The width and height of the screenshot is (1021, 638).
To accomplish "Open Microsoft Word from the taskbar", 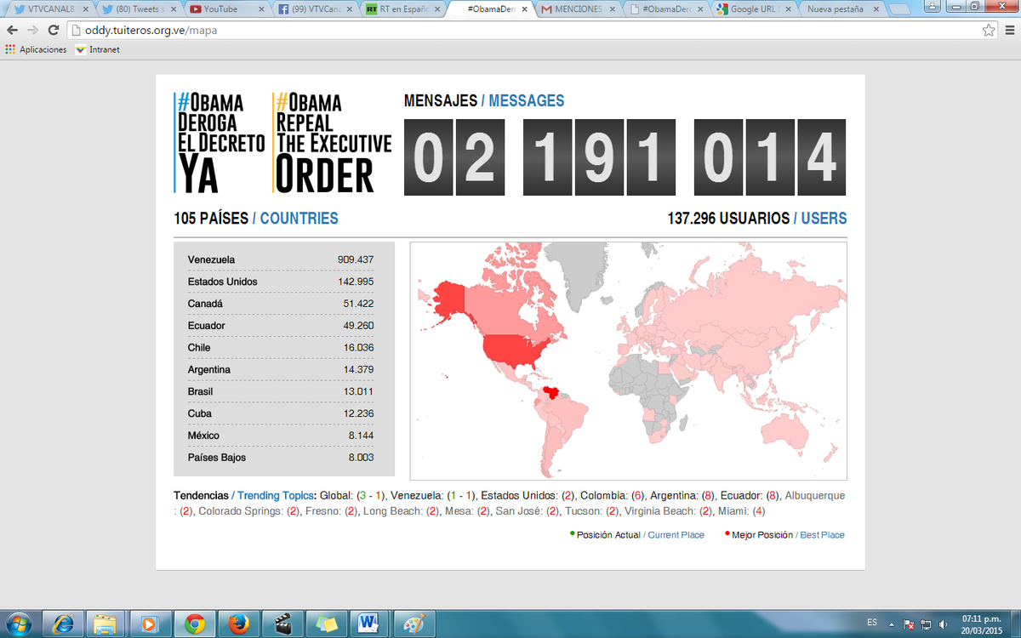I will (369, 623).
